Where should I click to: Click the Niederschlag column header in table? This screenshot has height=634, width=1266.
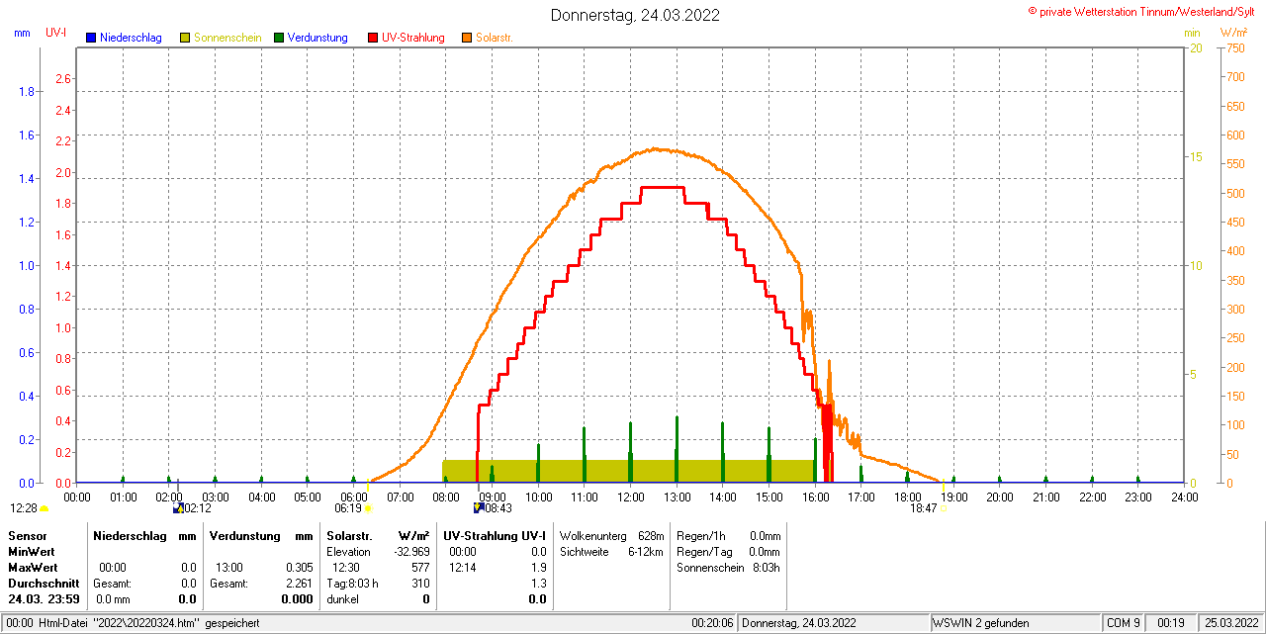click(x=128, y=535)
